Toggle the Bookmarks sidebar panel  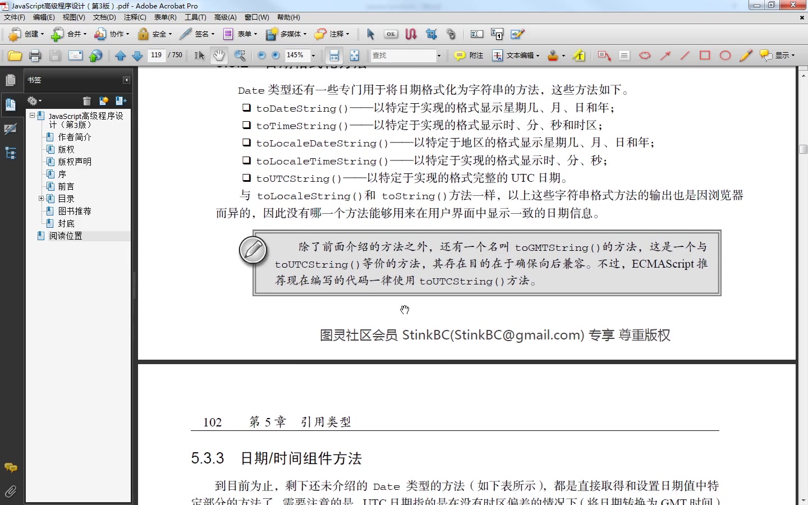[x=11, y=104]
